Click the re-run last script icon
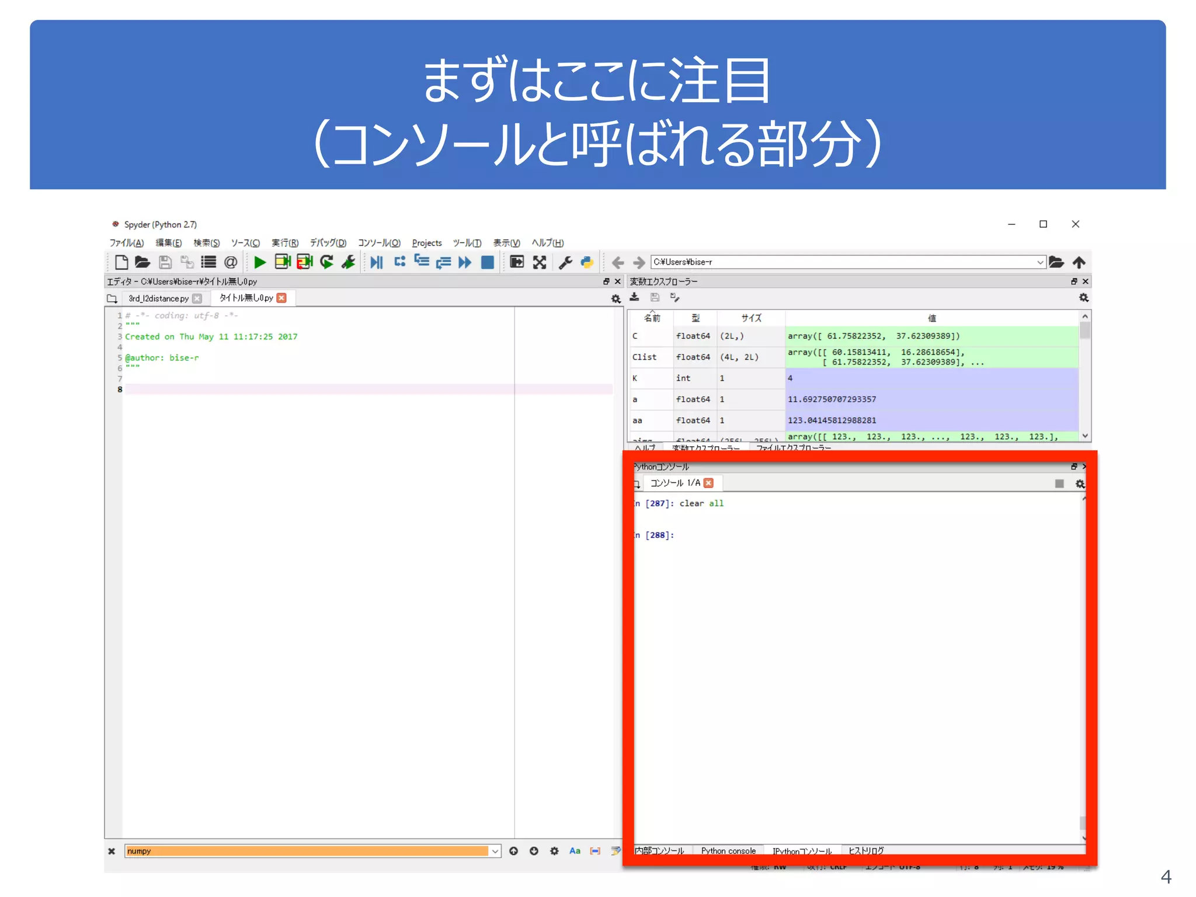The width and height of the screenshot is (1196, 897). [x=326, y=262]
